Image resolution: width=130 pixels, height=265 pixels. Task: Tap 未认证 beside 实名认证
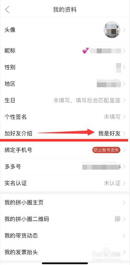click(x=112, y=183)
